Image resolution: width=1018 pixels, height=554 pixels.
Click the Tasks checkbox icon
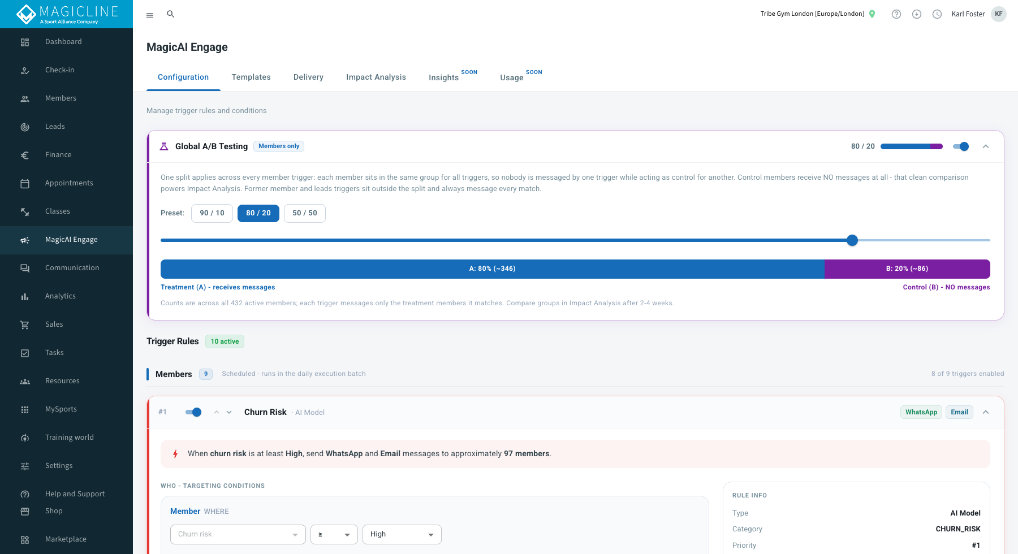(25, 353)
